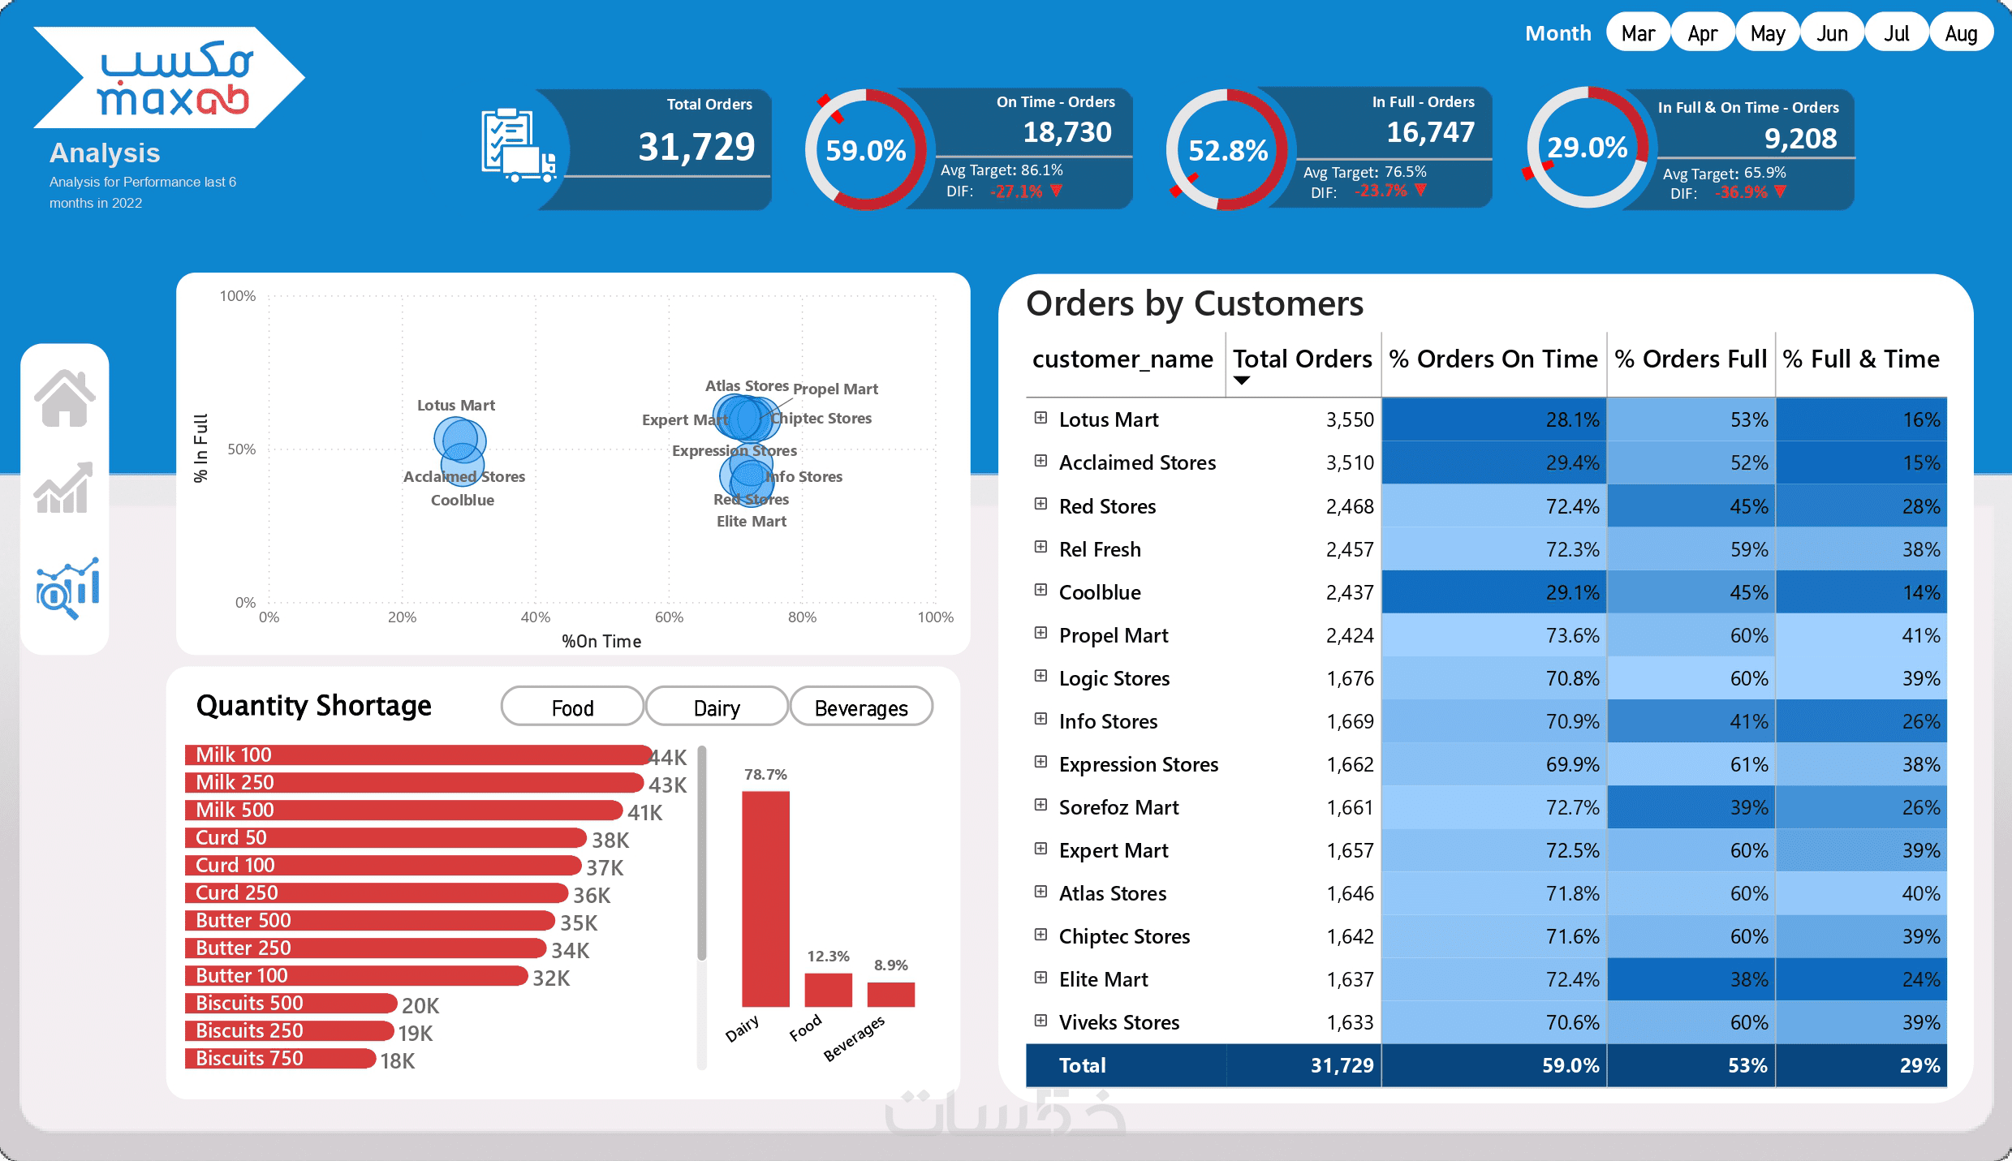This screenshot has height=1161, width=2012.
Task: Toggle the Mar month filter
Action: pyautogui.click(x=1638, y=33)
